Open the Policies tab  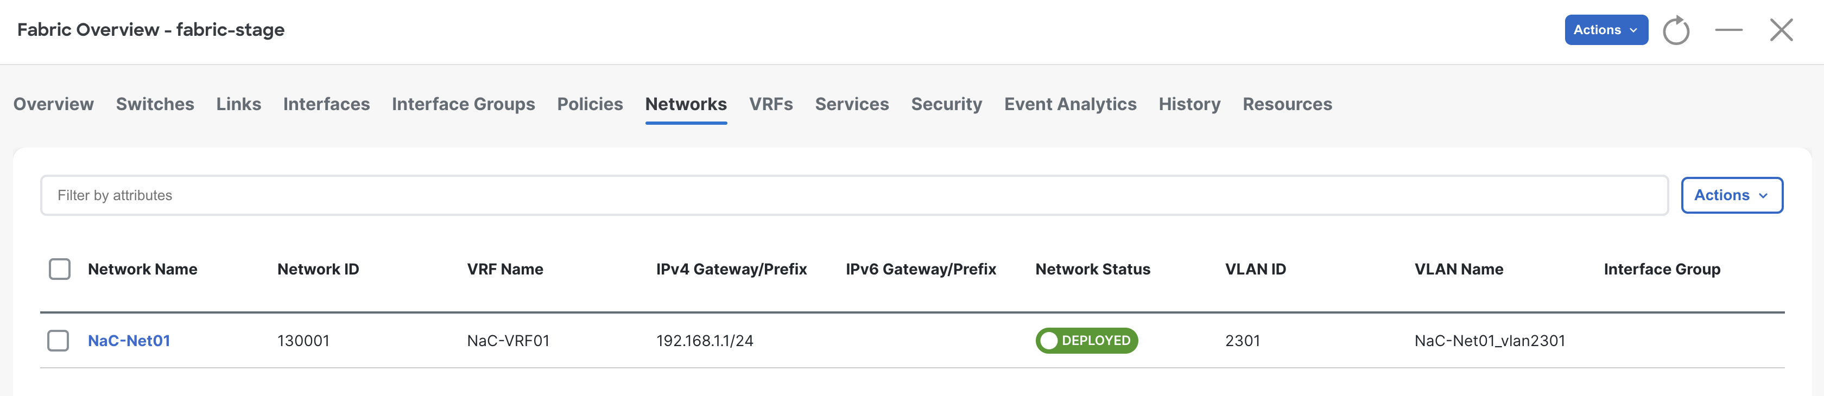(x=590, y=104)
